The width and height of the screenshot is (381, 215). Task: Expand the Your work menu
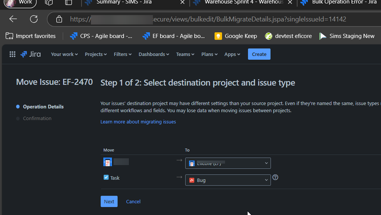pyautogui.click(x=64, y=54)
